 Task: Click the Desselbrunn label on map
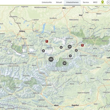click(53, 18)
